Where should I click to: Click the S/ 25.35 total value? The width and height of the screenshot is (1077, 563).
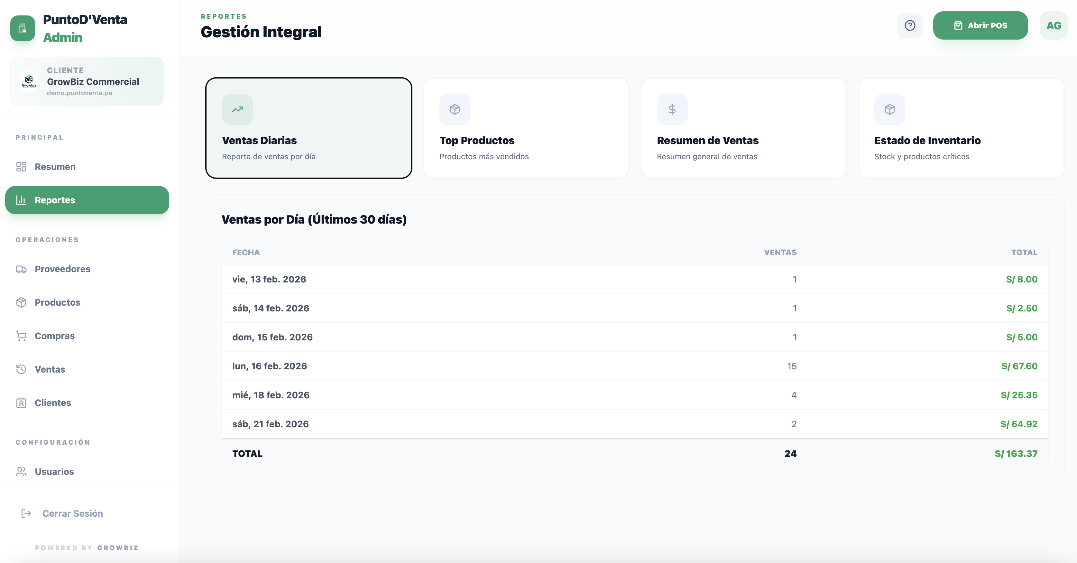click(1019, 395)
